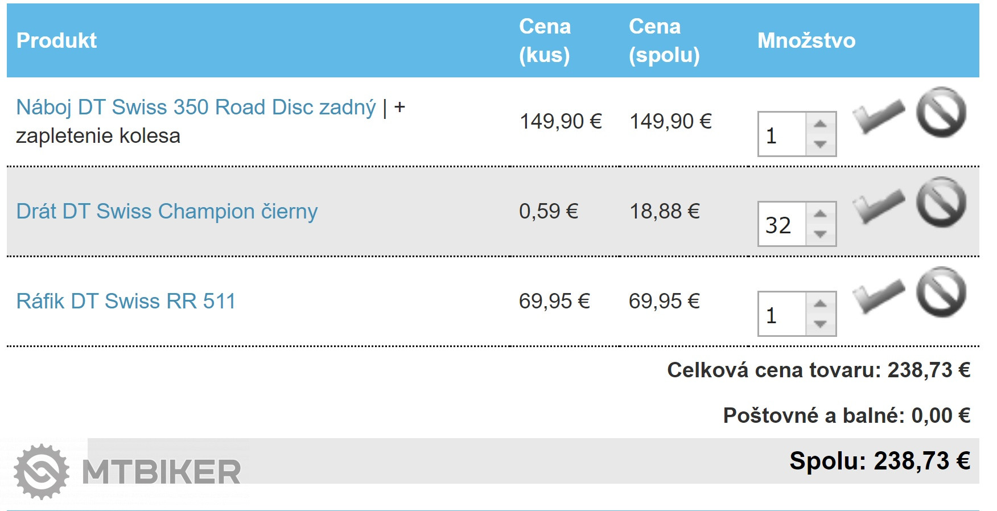Click the Množstvo column header
This screenshot has height=511, width=997.
(x=806, y=41)
